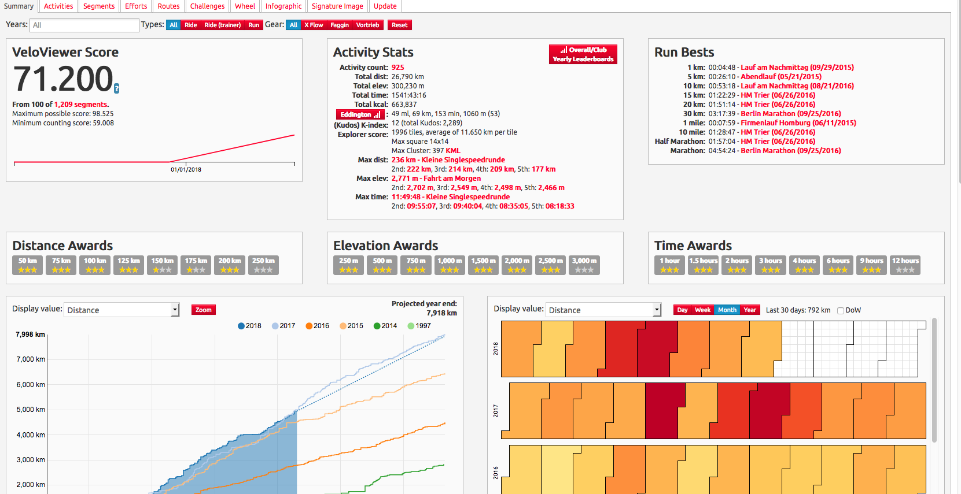This screenshot has height=494, width=961.
Task: Click the help icon beside VeloViewer Score
Action: point(117,88)
